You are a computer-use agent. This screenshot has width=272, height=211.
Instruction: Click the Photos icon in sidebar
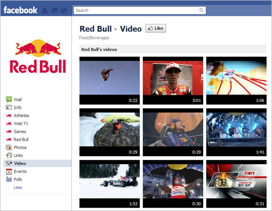point(9,148)
